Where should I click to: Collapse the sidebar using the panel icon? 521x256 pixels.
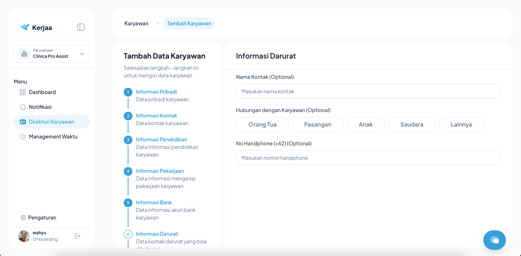81,27
